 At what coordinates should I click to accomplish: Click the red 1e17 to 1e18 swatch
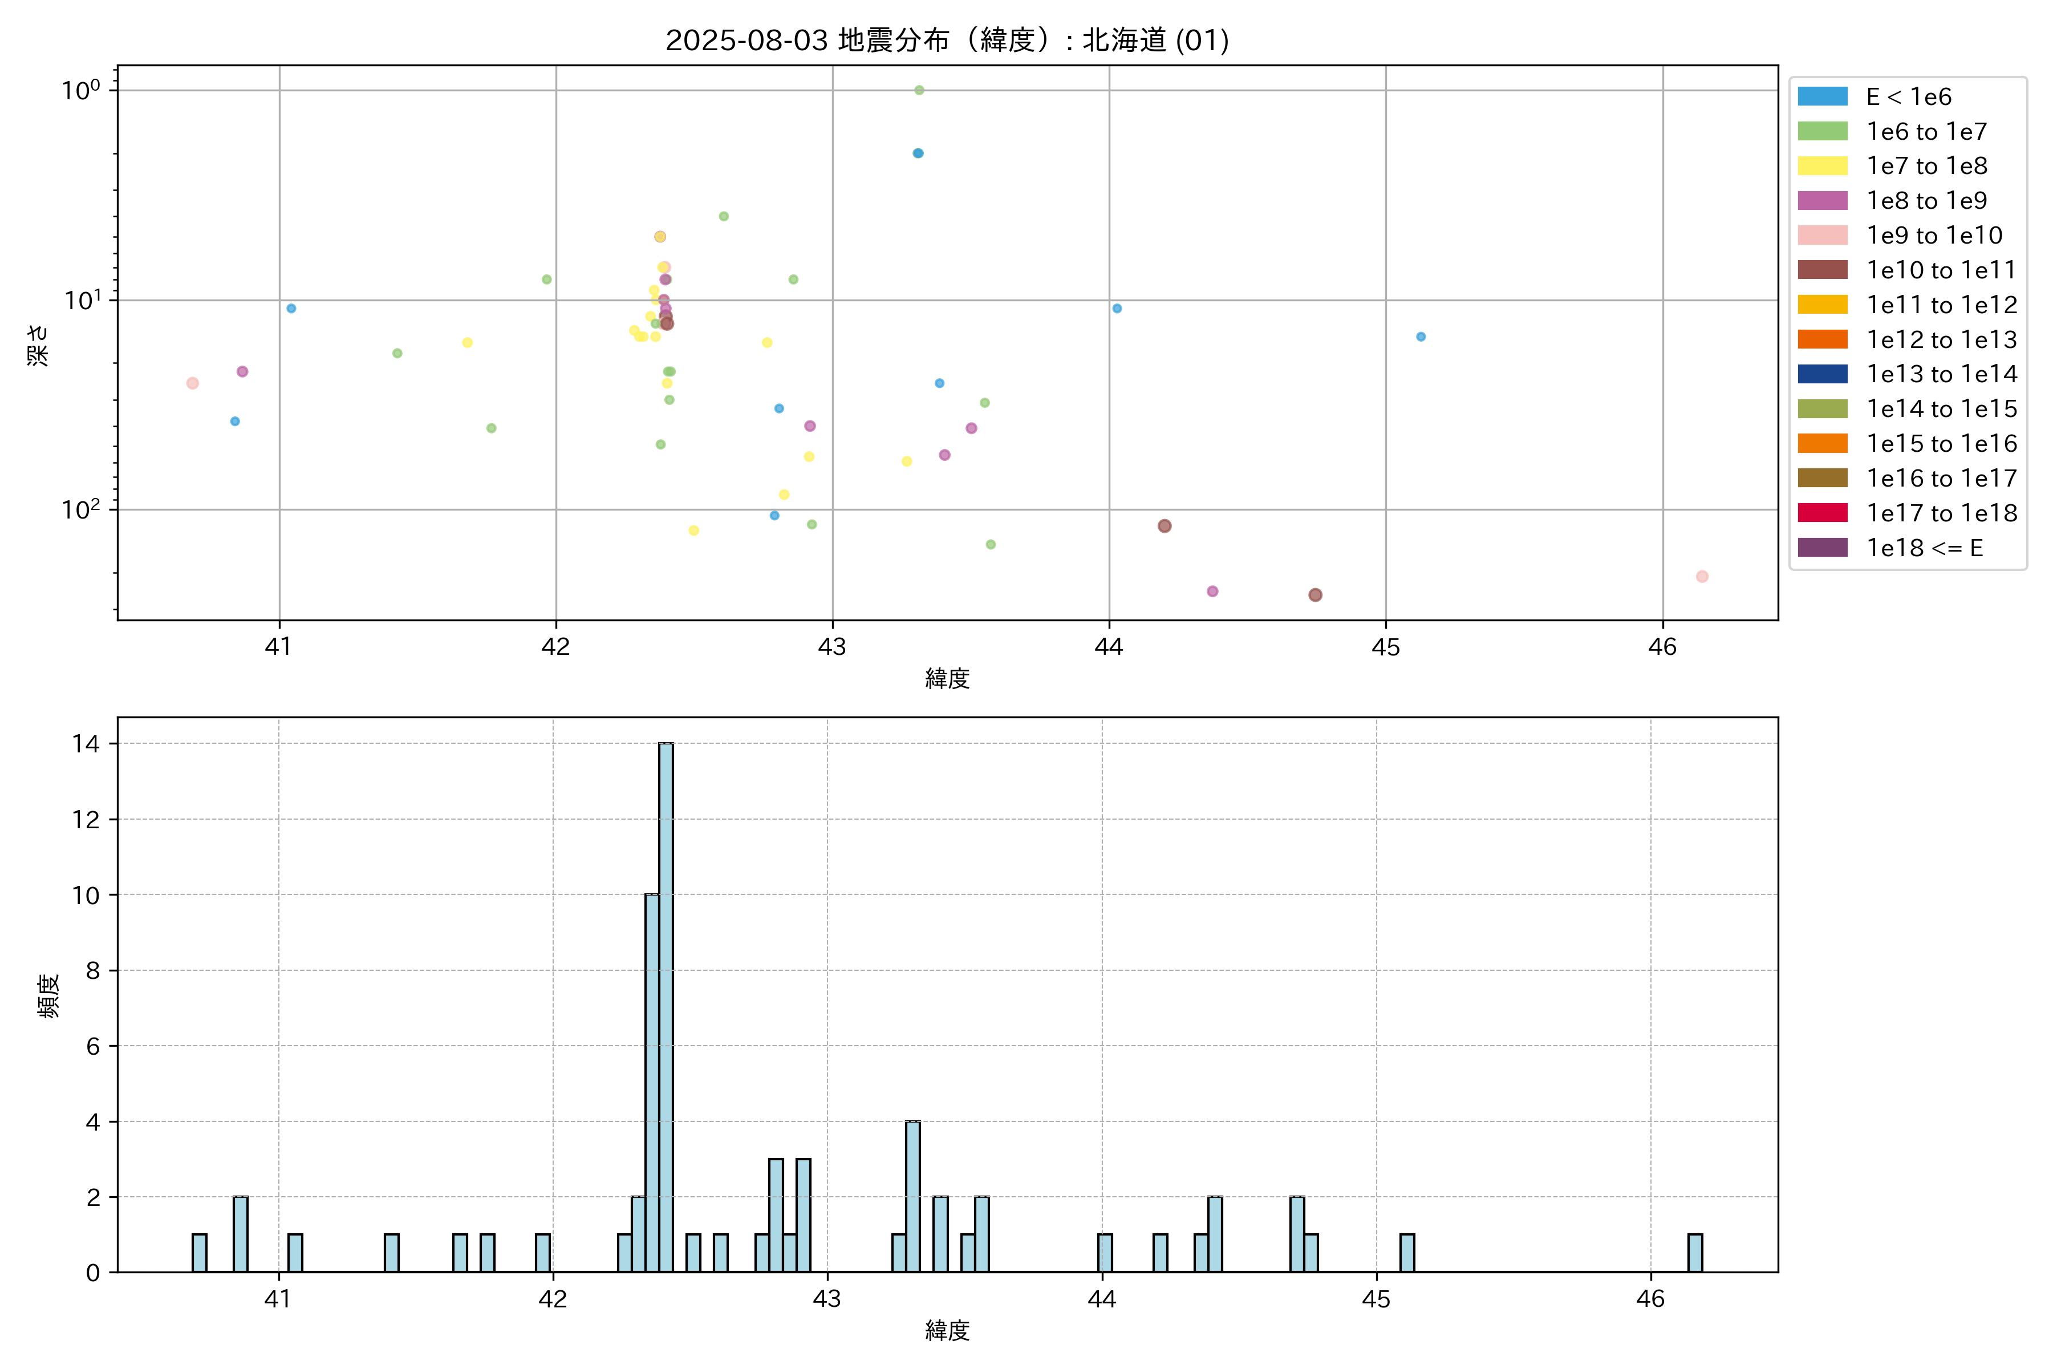pyautogui.click(x=1821, y=512)
